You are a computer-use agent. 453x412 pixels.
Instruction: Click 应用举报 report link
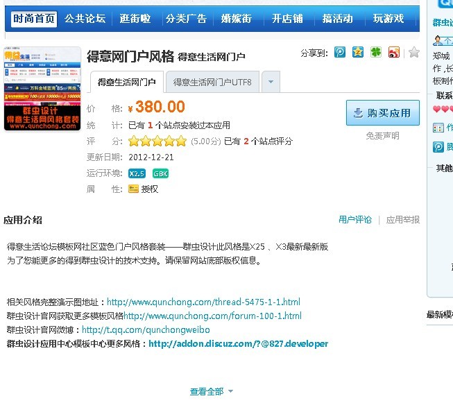(x=403, y=220)
